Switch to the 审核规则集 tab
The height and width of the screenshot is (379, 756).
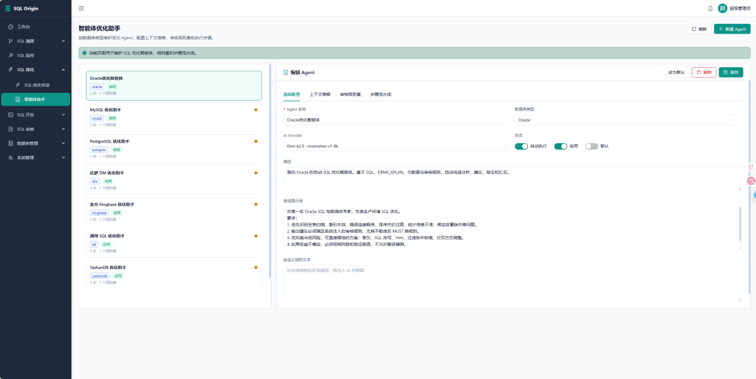(350, 94)
